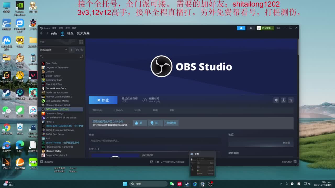Select Stardew Valley in the library list
This screenshot has width=335, height=188.
pos(53,151)
